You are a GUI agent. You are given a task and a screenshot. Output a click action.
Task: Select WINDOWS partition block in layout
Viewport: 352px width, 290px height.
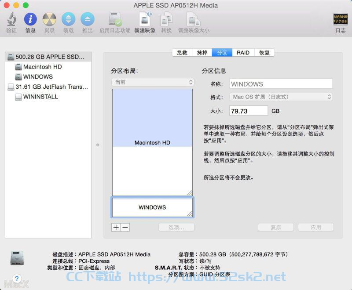click(x=152, y=207)
